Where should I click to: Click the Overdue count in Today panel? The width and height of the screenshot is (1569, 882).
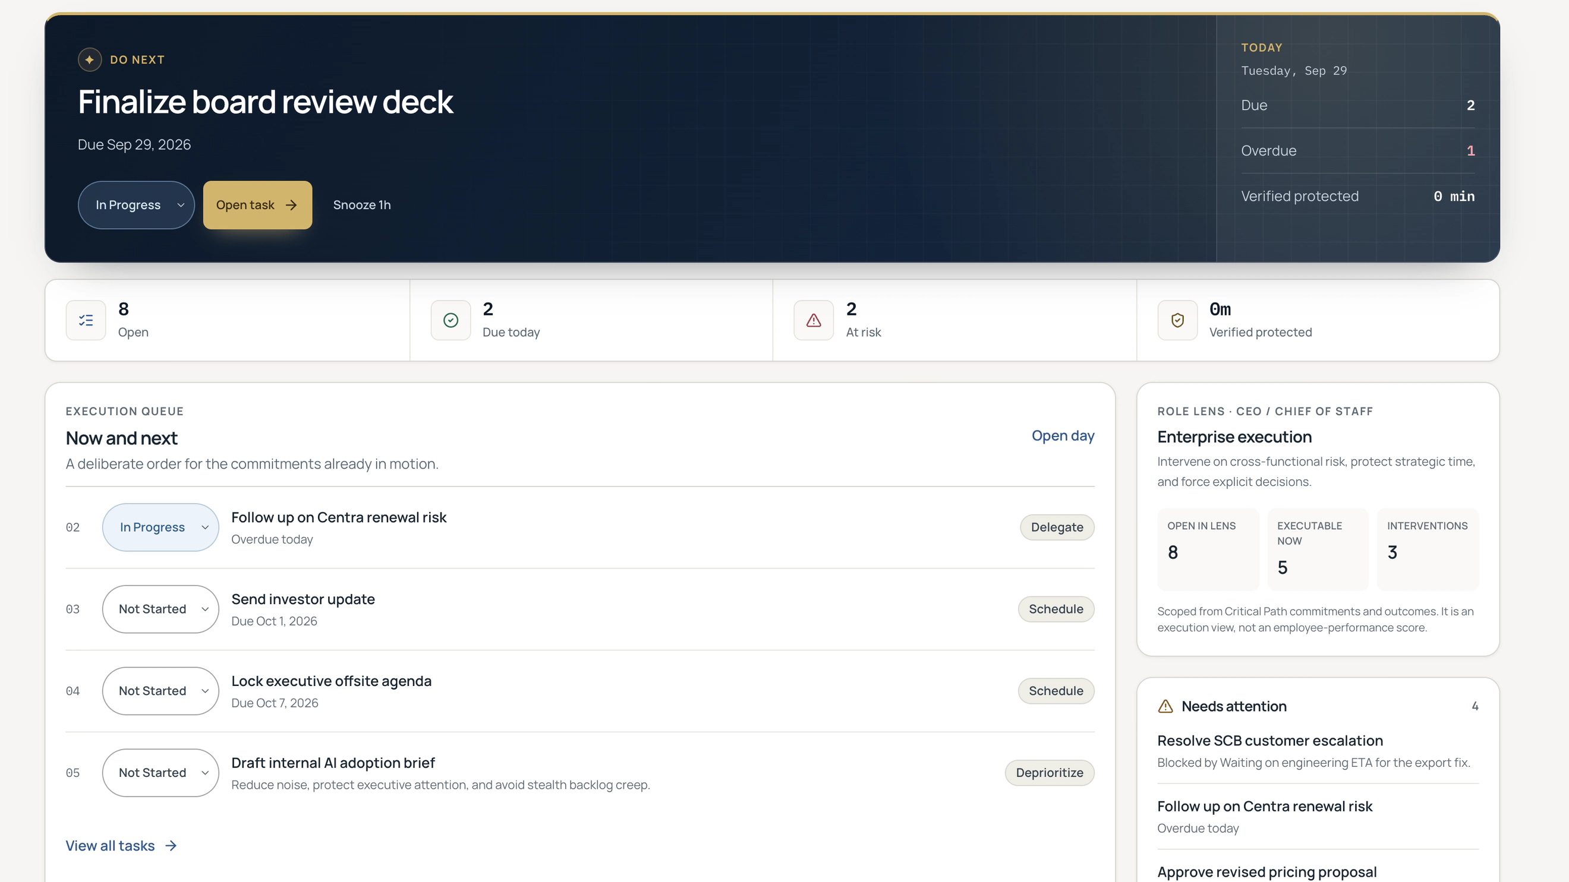point(1471,151)
